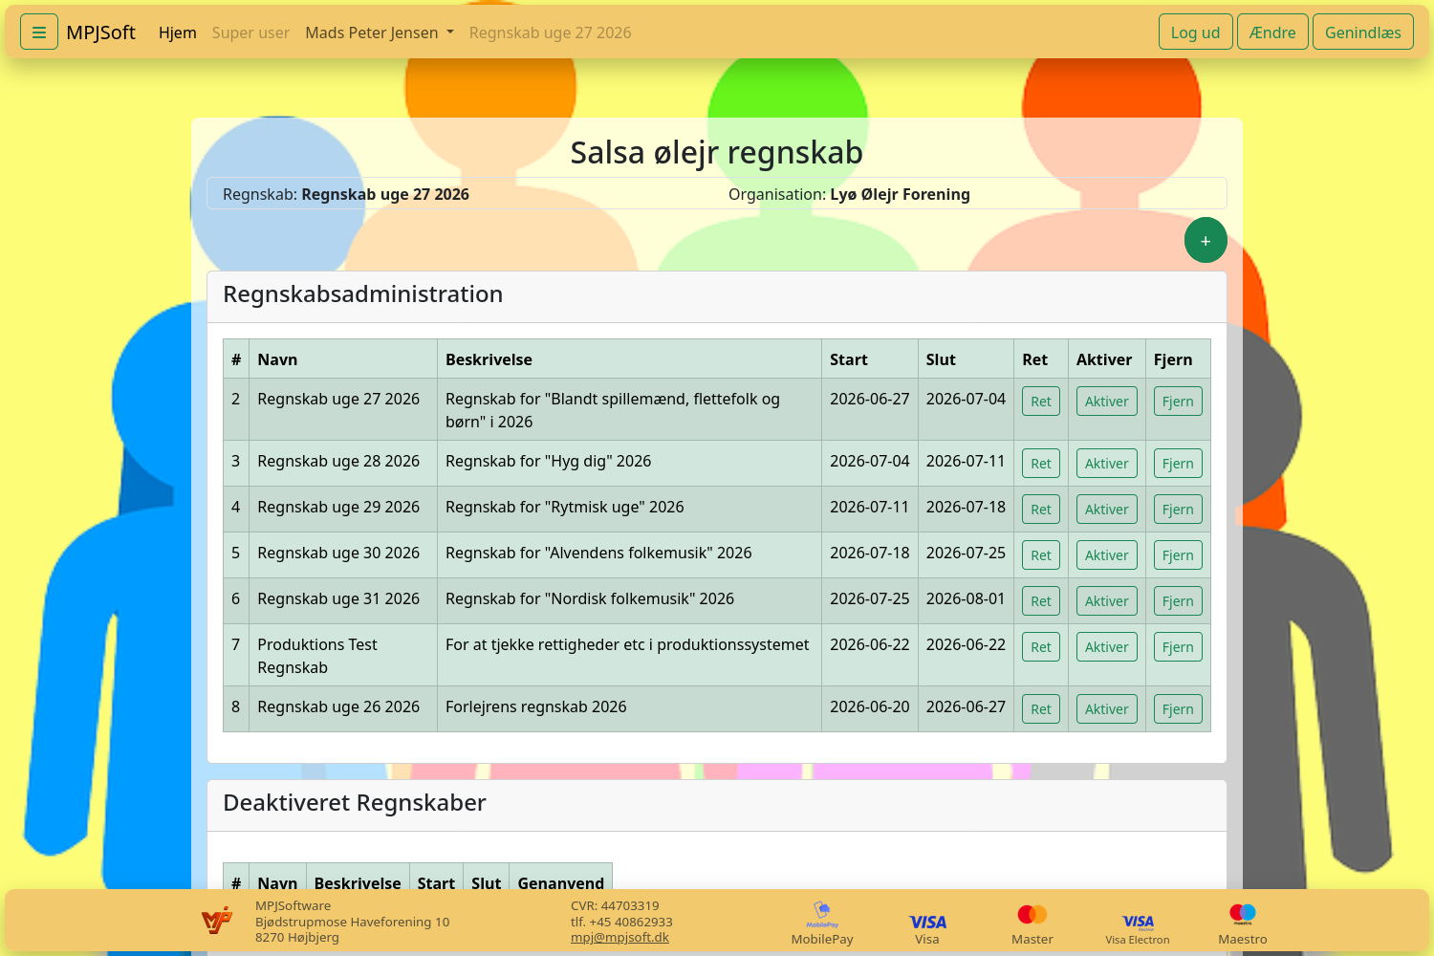Click Ret for Regnskab uge 28 2026
Viewport: 1434px width, 956px height.
click(x=1041, y=464)
